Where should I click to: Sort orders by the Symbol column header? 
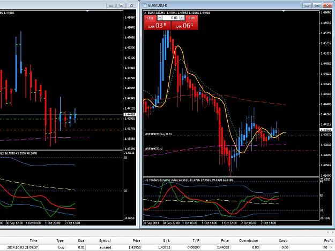(x=105, y=240)
